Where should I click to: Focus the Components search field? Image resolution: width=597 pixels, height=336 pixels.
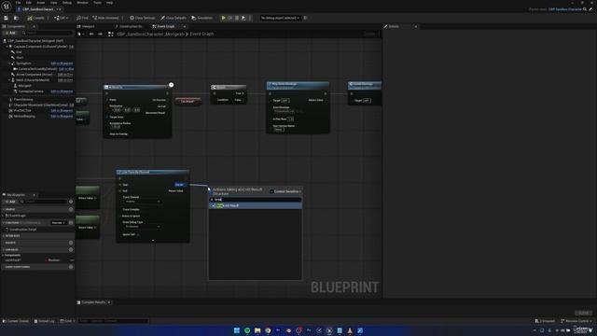tap(48, 34)
